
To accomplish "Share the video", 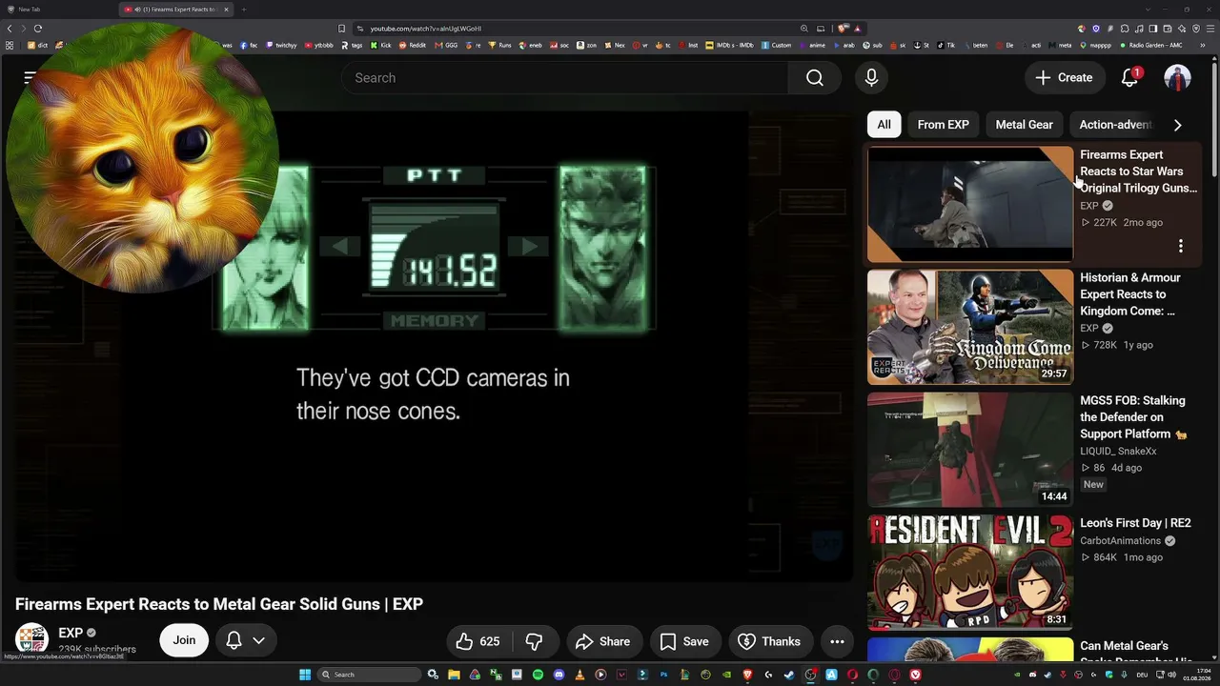I will click(602, 641).
